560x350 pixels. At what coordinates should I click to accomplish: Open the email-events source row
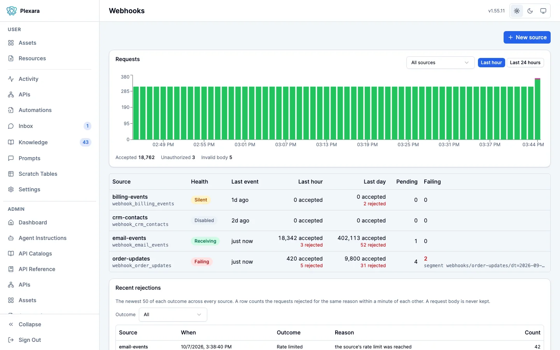[330, 241]
